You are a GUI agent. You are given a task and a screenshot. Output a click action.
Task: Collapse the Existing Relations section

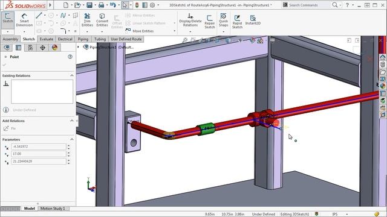coord(72,75)
